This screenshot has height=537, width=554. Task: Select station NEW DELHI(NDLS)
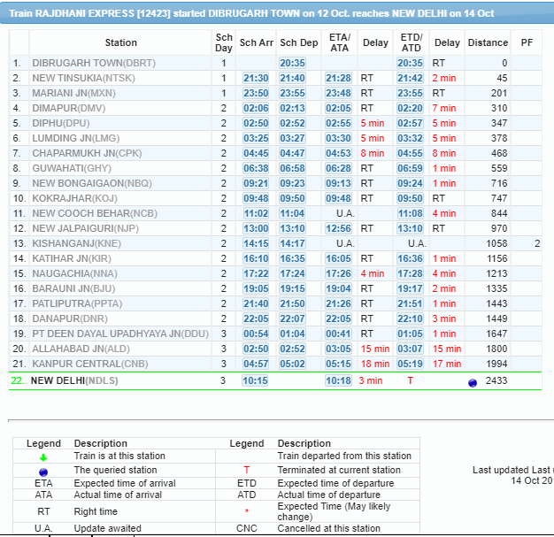[x=74, y=380]
